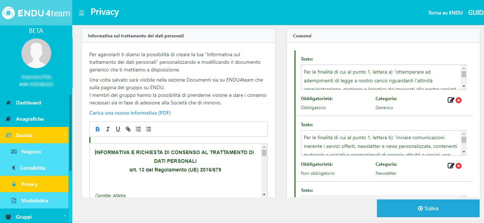Click the Gruppi people icon
The height and width of the screenshot is (223, 484).
point(8,217)
